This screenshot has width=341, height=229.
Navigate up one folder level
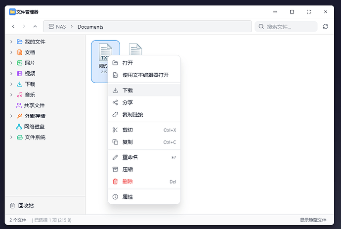(x=35, y=26)
